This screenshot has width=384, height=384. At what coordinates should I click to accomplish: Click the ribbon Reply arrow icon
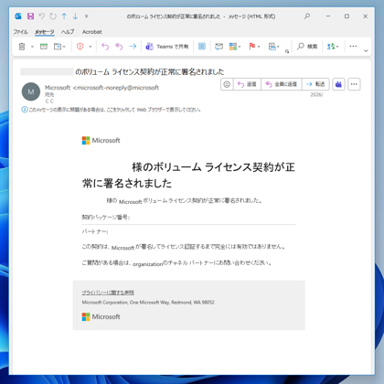pyautogui.click(x=105, y=47)
